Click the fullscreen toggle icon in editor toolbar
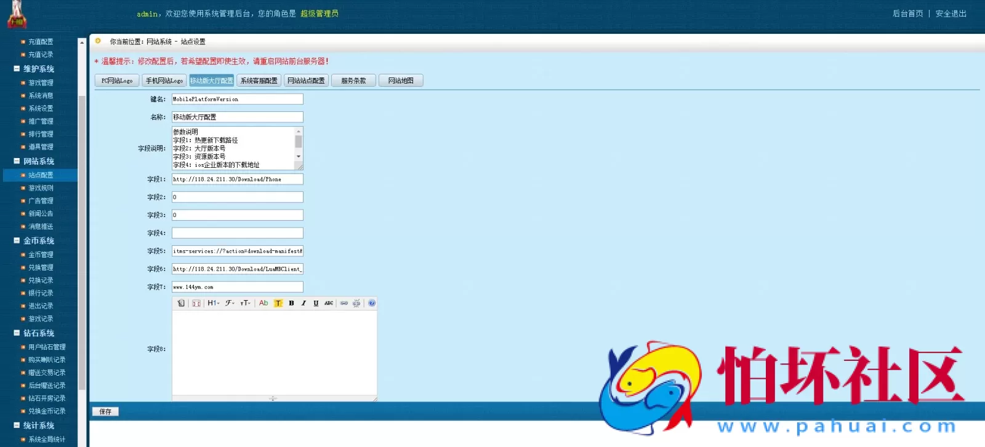The height and width of the screenshot is (447, 985). click(x=196, y=303)
